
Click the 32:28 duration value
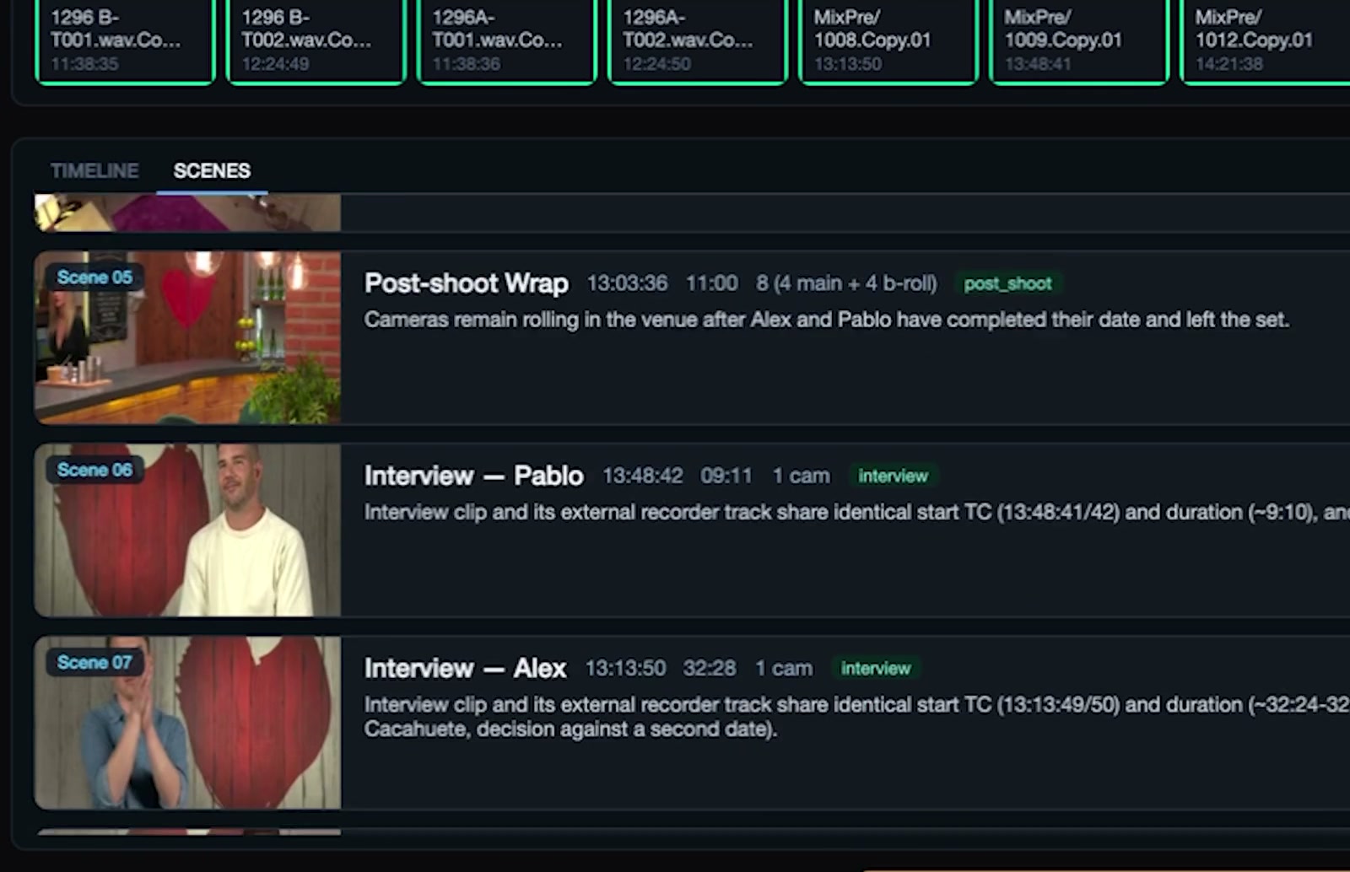(710, 668)
